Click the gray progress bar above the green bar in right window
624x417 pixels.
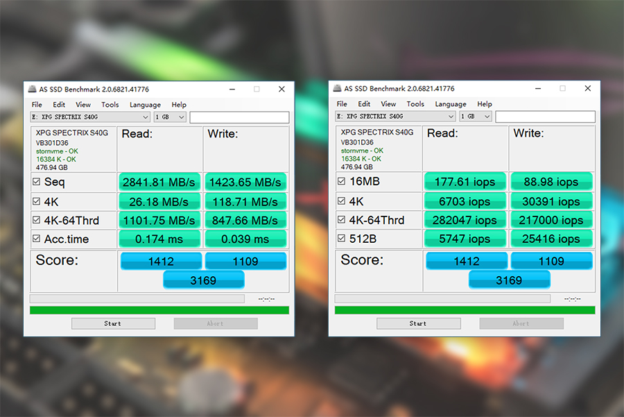click(x=442, y=299)
